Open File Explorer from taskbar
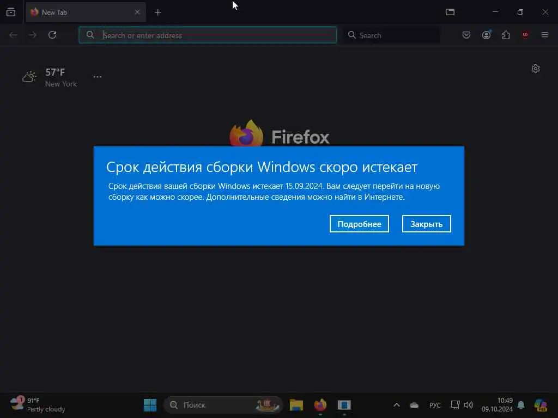558x418 pixels. pyautogui.click(x=296, y=405)
